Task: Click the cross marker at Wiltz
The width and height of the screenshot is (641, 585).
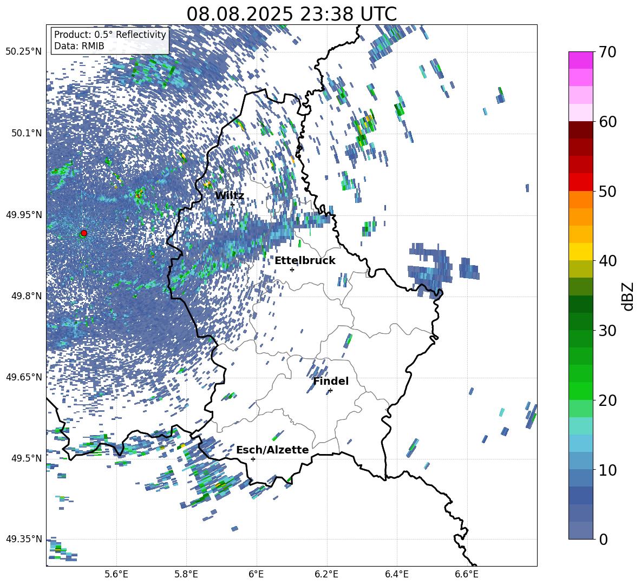Action: point(233,204)
